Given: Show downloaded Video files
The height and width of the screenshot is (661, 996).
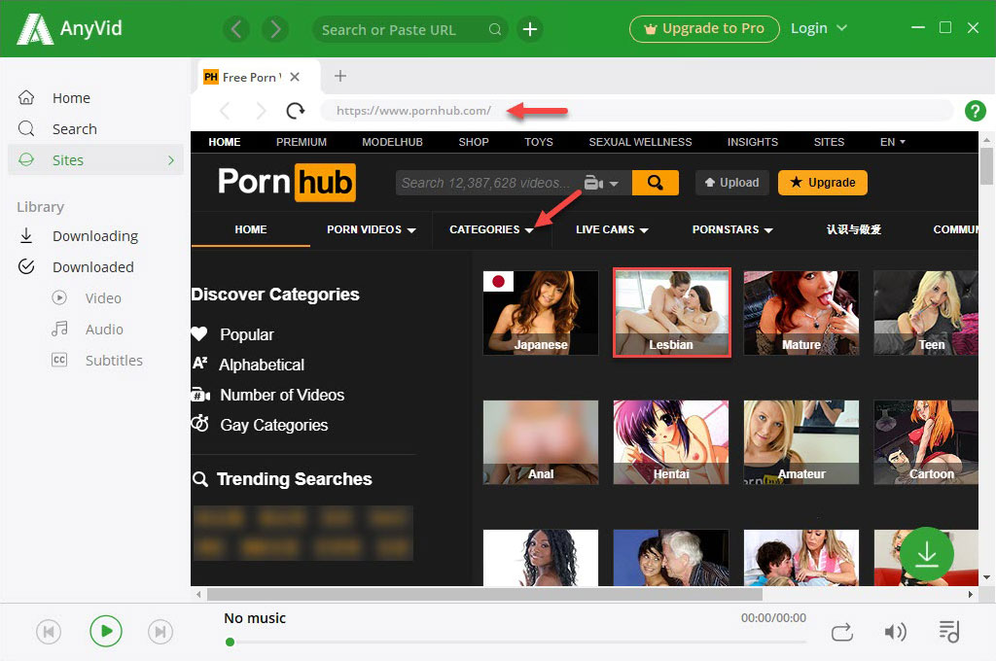Looking at the screenshot, I should tap(103, 298).
